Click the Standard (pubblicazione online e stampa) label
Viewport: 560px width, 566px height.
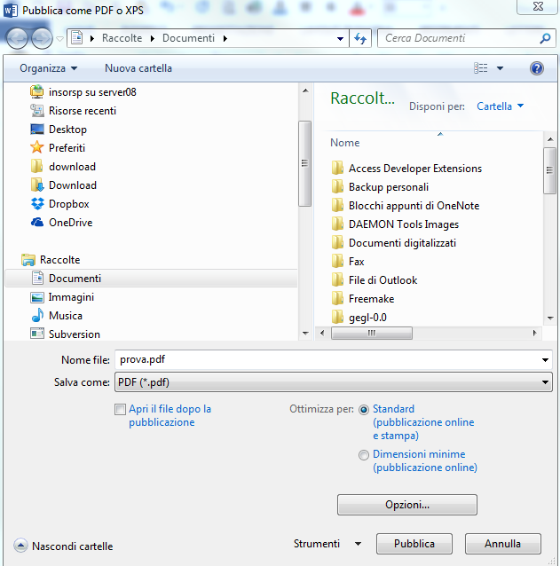[x=423, y=422]
